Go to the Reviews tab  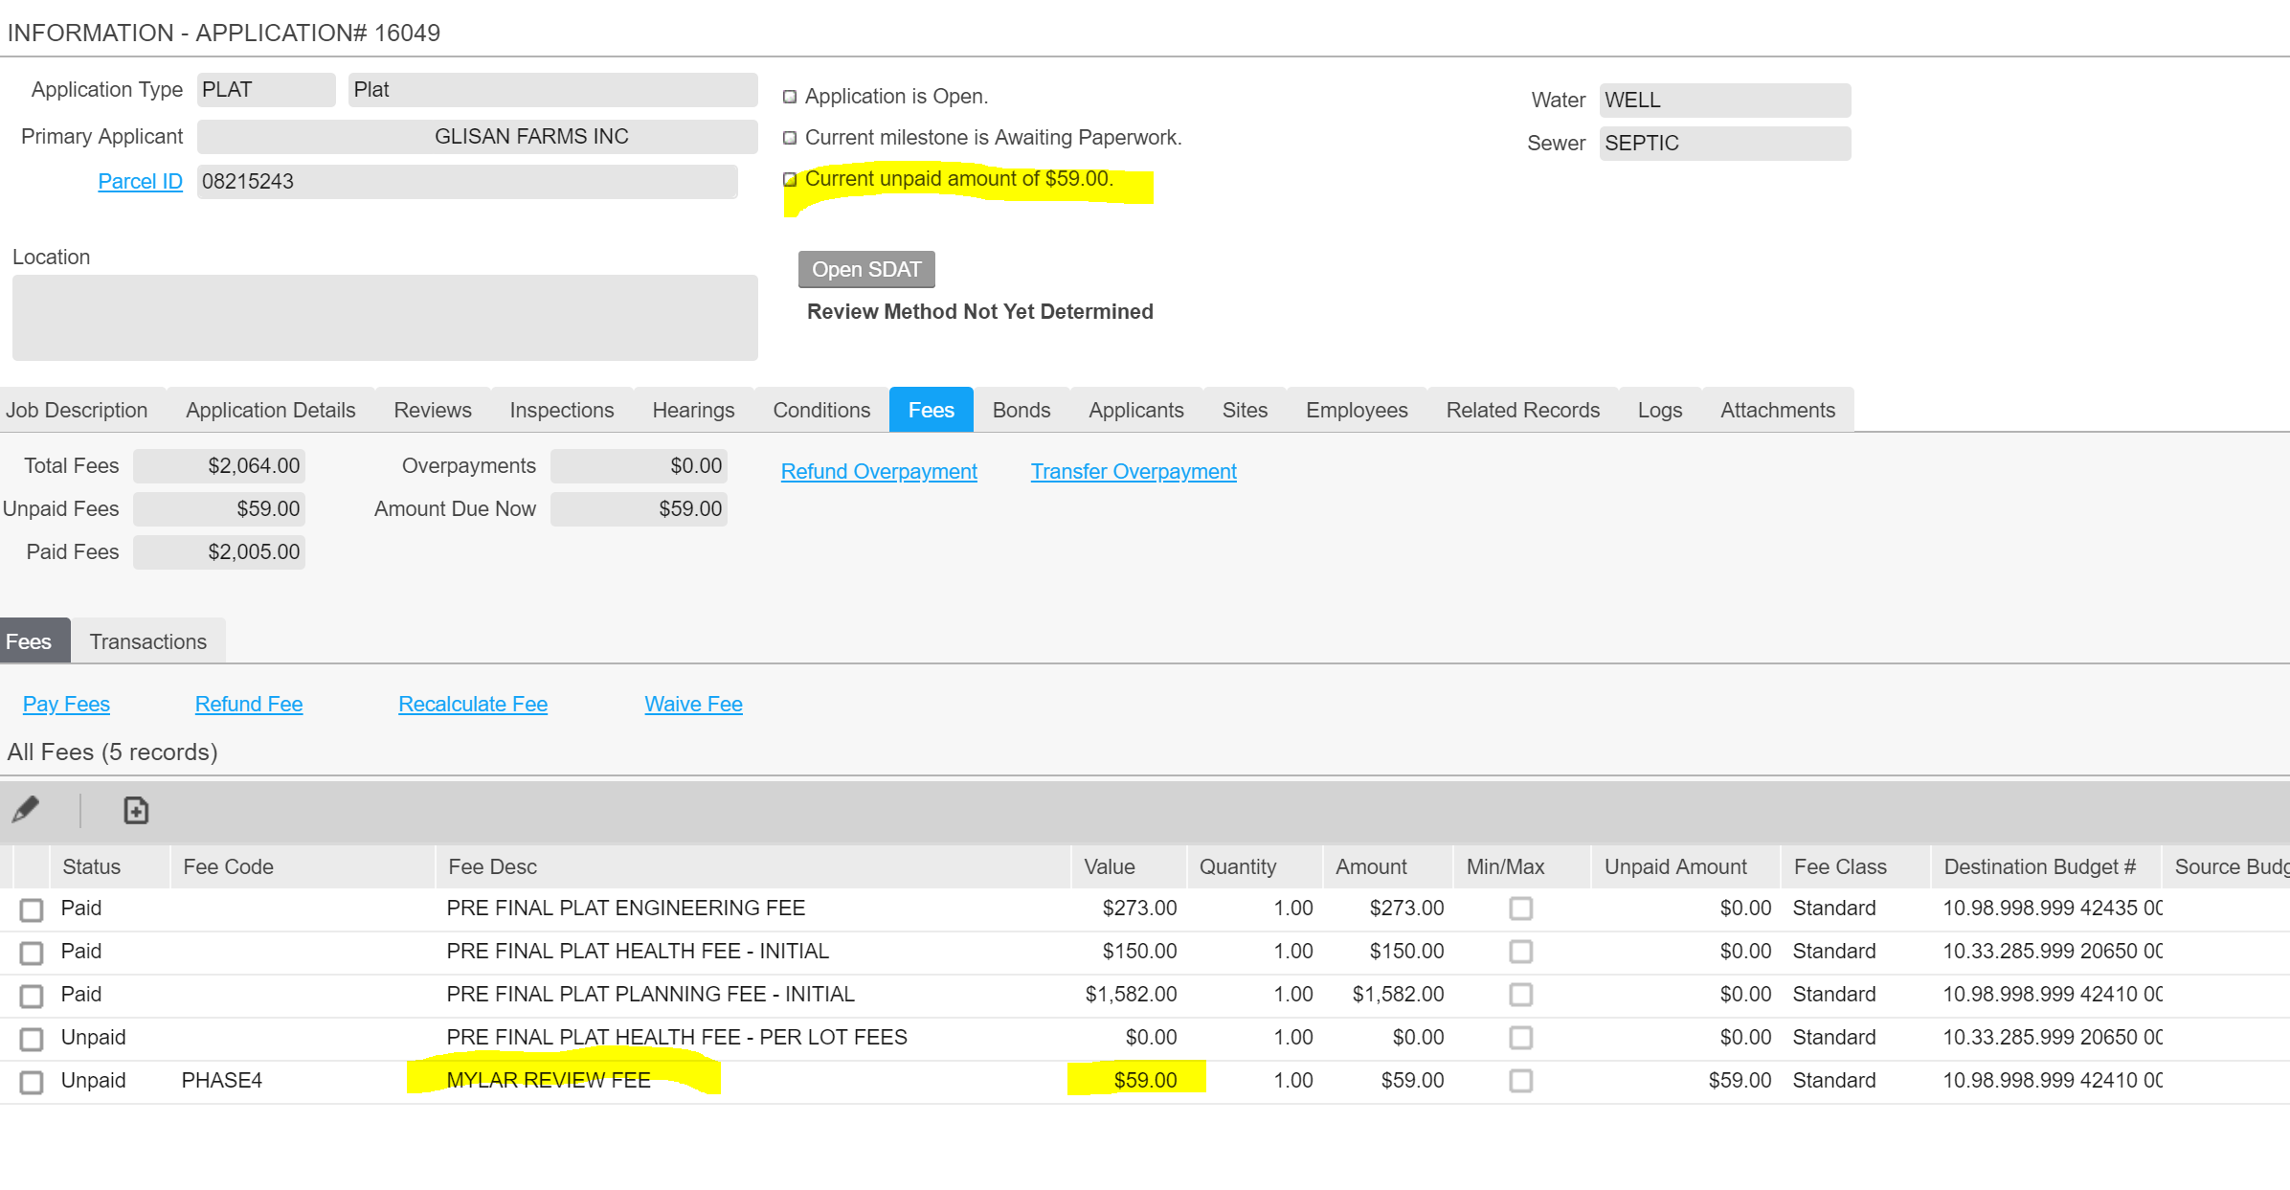432,410
